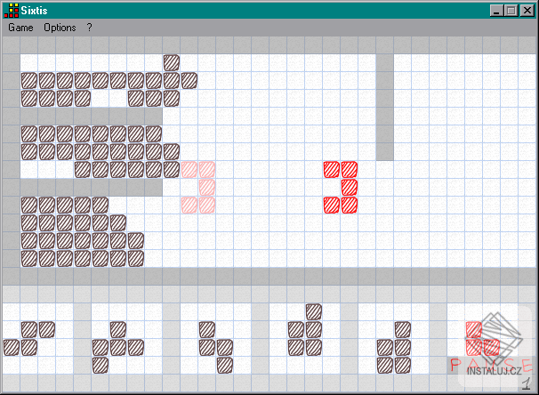
Task: Open the Game menu
Action: [x=20, y=28]
